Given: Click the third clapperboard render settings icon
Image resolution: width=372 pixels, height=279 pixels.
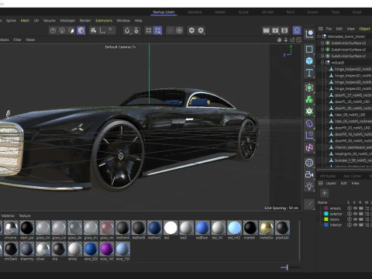Looking at the screenshot, I should [x=284, y=30].
